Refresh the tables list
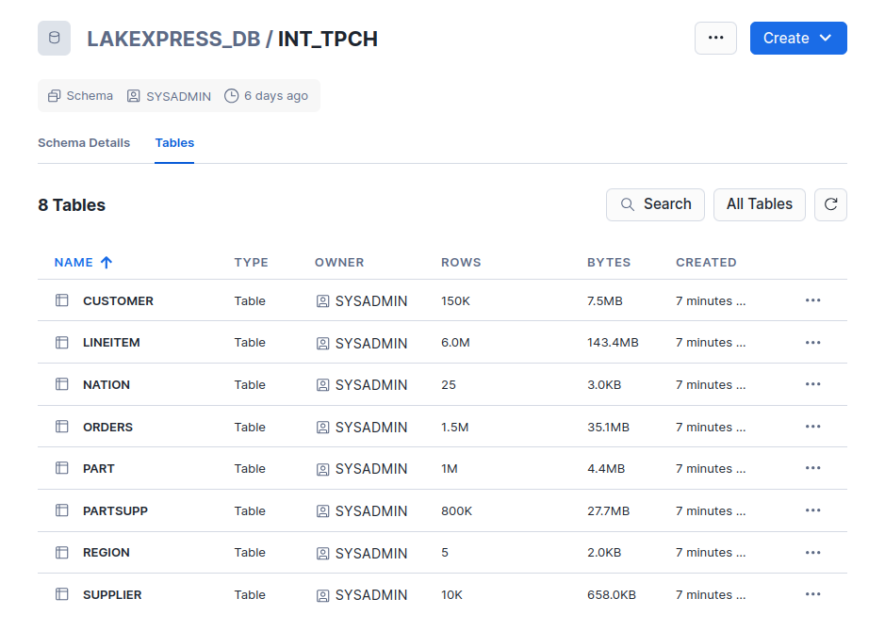885x631 pixels. 830,204
